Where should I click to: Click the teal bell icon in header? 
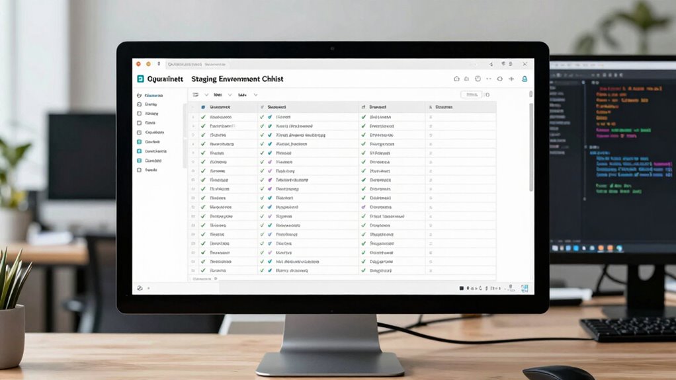coord(525,79)
